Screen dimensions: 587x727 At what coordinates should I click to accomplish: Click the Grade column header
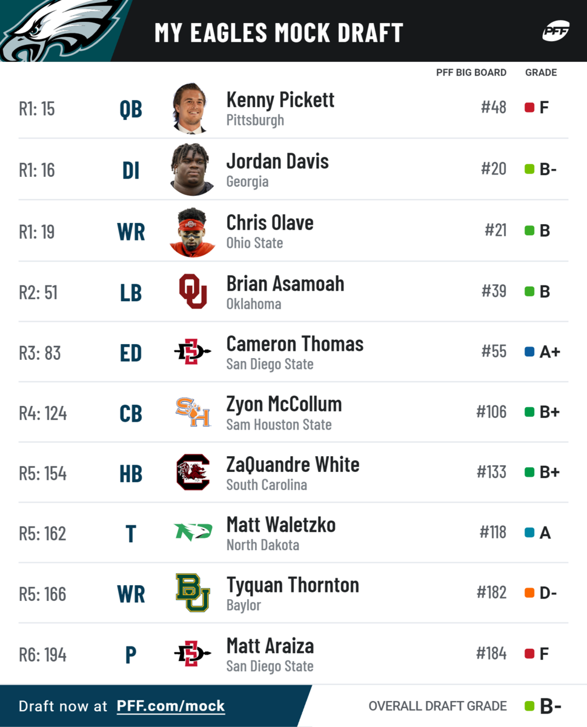click(x=540, y=73)
